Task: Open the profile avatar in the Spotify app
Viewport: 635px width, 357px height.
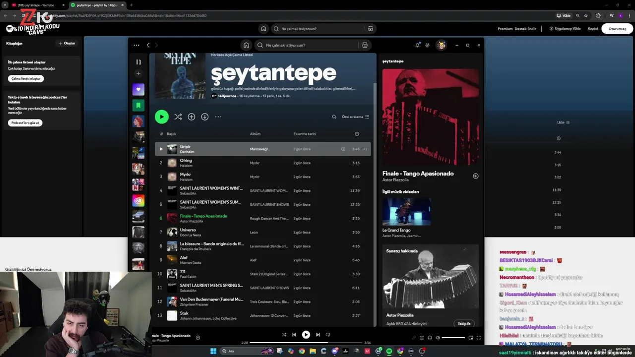Action: coord(441,45)
